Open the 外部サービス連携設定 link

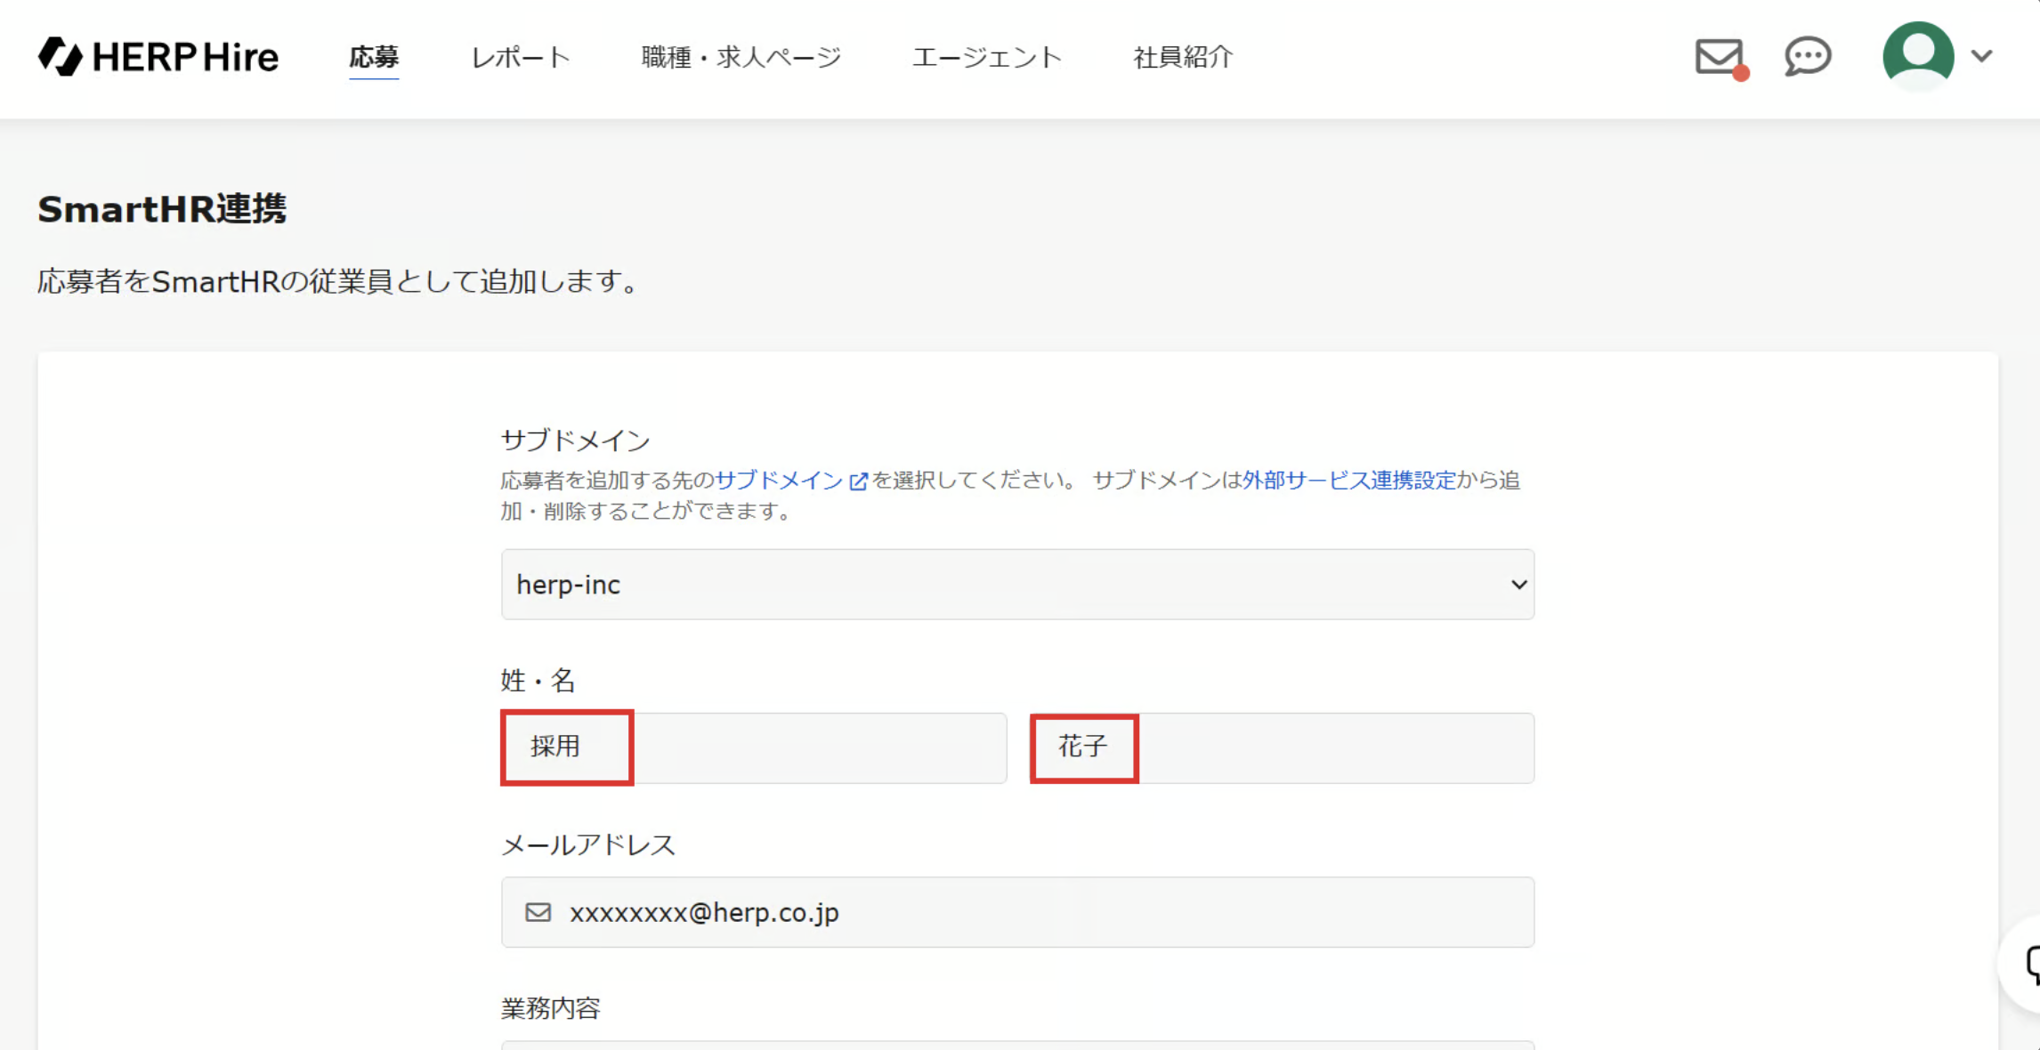[x=1349, y=481]
